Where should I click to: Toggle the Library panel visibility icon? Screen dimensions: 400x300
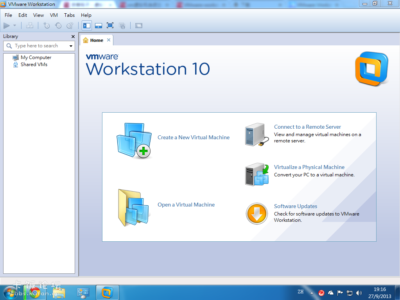pos(86,25)
